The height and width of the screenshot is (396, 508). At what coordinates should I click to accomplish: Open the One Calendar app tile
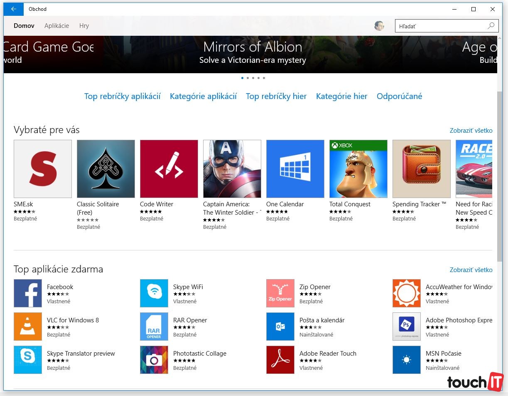(295, 169)
